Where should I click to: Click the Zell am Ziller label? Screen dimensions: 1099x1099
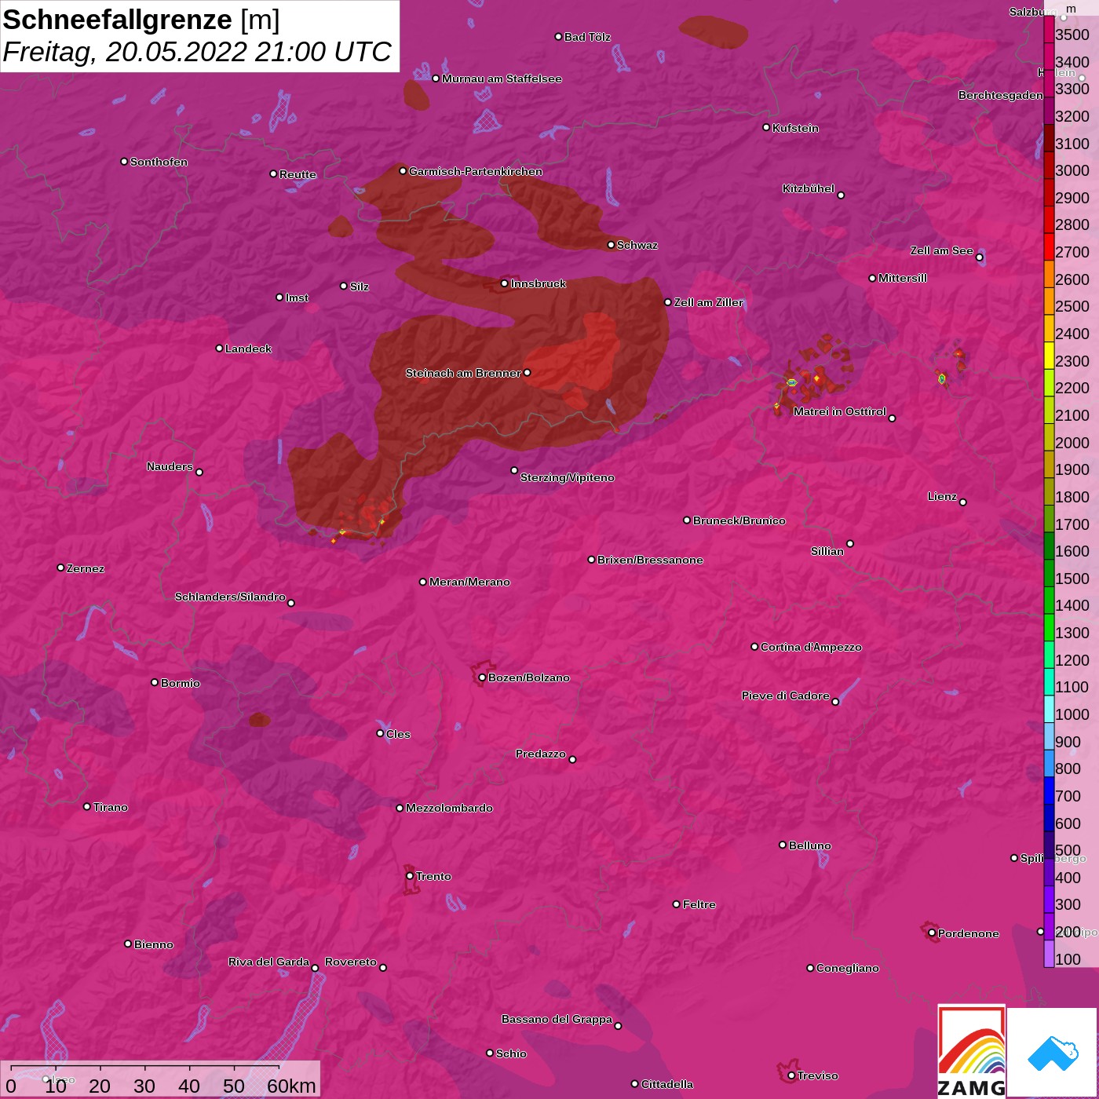[708, 302]
